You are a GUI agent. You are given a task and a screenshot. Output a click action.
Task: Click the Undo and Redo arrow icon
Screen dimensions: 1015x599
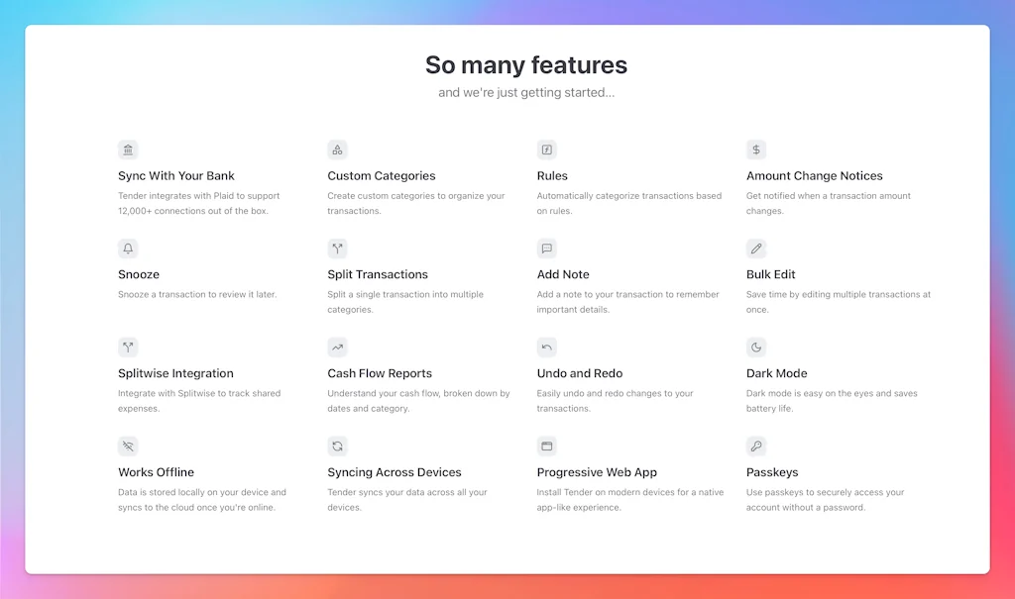tap(546, 348)
